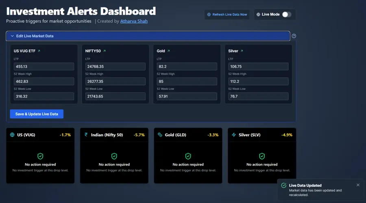The image size is (366, 203).
Task: Click Gold 52 Week Low field
Action: (187, 96)
